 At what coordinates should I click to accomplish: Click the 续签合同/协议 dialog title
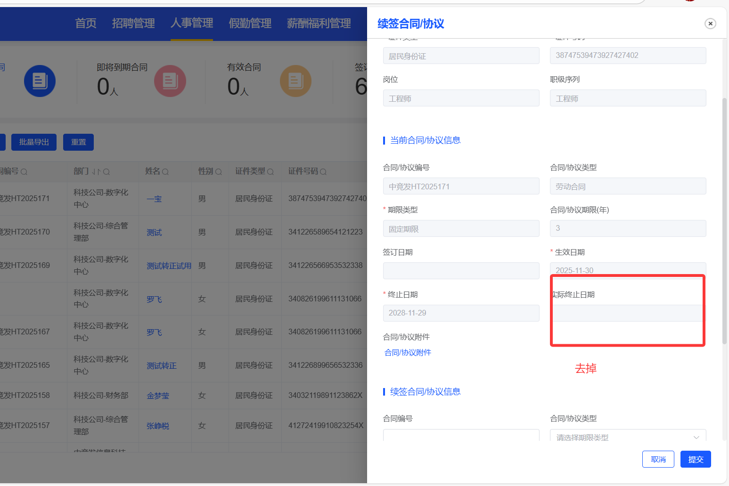pyautogui.click(x=411, y=24)
